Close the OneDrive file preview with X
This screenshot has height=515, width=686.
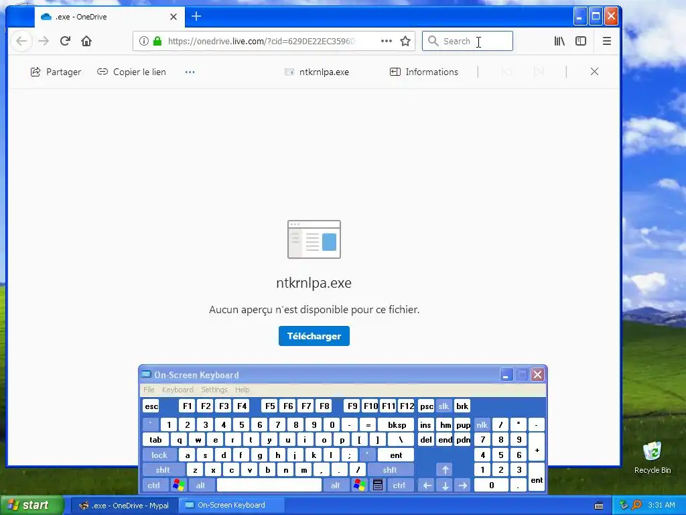click(594, 71)
